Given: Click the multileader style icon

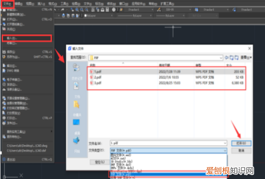Looking at the screenshot, I should [x=234, y=10].
